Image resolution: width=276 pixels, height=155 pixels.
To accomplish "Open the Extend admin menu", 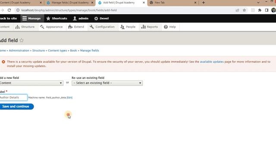I will point(76,27).
